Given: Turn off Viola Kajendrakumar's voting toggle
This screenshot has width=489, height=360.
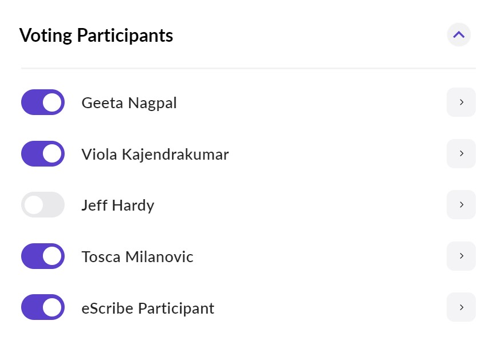Looking at the screenshot, I should tap(43, 154).
